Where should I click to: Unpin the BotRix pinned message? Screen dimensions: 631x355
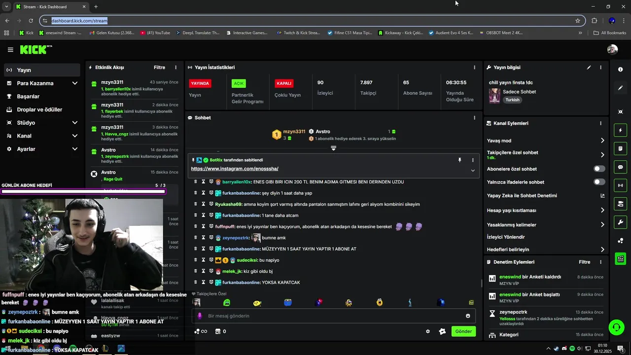click(x=459, y=160)
